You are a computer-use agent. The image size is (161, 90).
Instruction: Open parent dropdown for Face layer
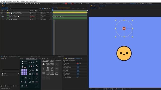pyautogui.click(x=47, y=15)
